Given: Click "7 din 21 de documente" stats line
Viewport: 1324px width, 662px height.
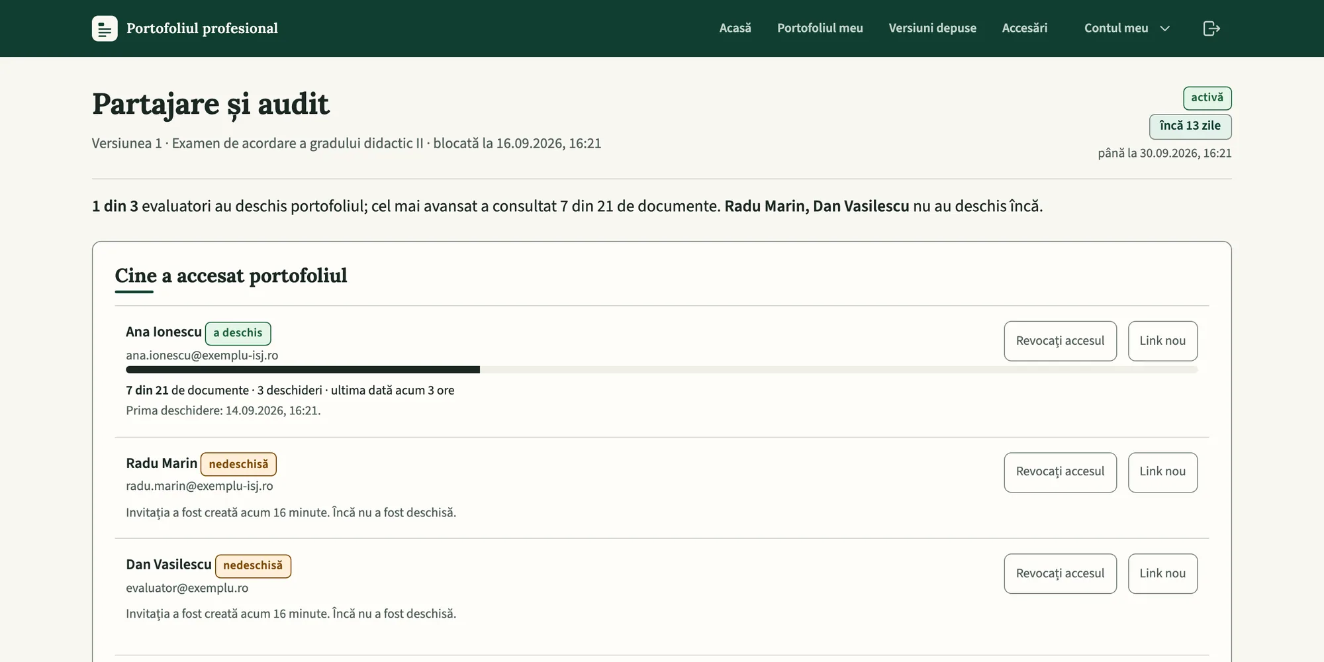Looking at the screenshot, I should pyautogui.click(x=290, y=391).
